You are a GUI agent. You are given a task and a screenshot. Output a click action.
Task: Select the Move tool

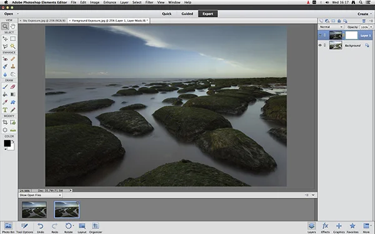pos(5,39)
